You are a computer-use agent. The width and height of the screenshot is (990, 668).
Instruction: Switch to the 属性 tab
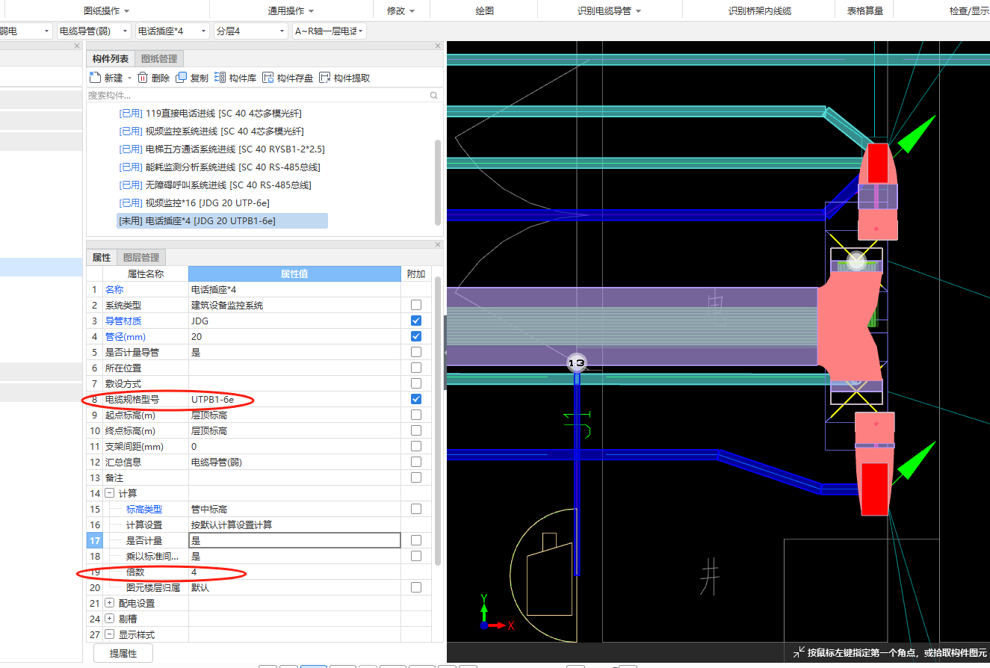pos(102,257)
